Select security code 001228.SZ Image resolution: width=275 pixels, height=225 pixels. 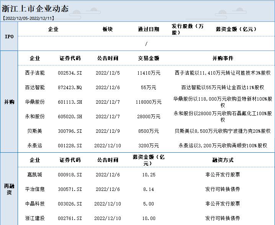click(x=70, y=146)
